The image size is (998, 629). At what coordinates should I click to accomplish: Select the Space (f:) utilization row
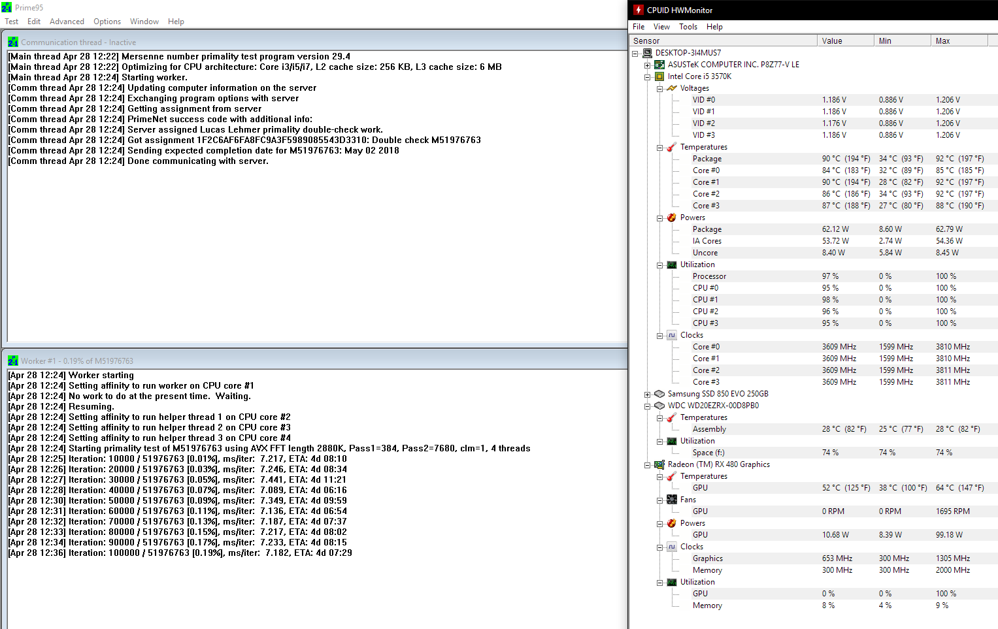pos(844,453)
